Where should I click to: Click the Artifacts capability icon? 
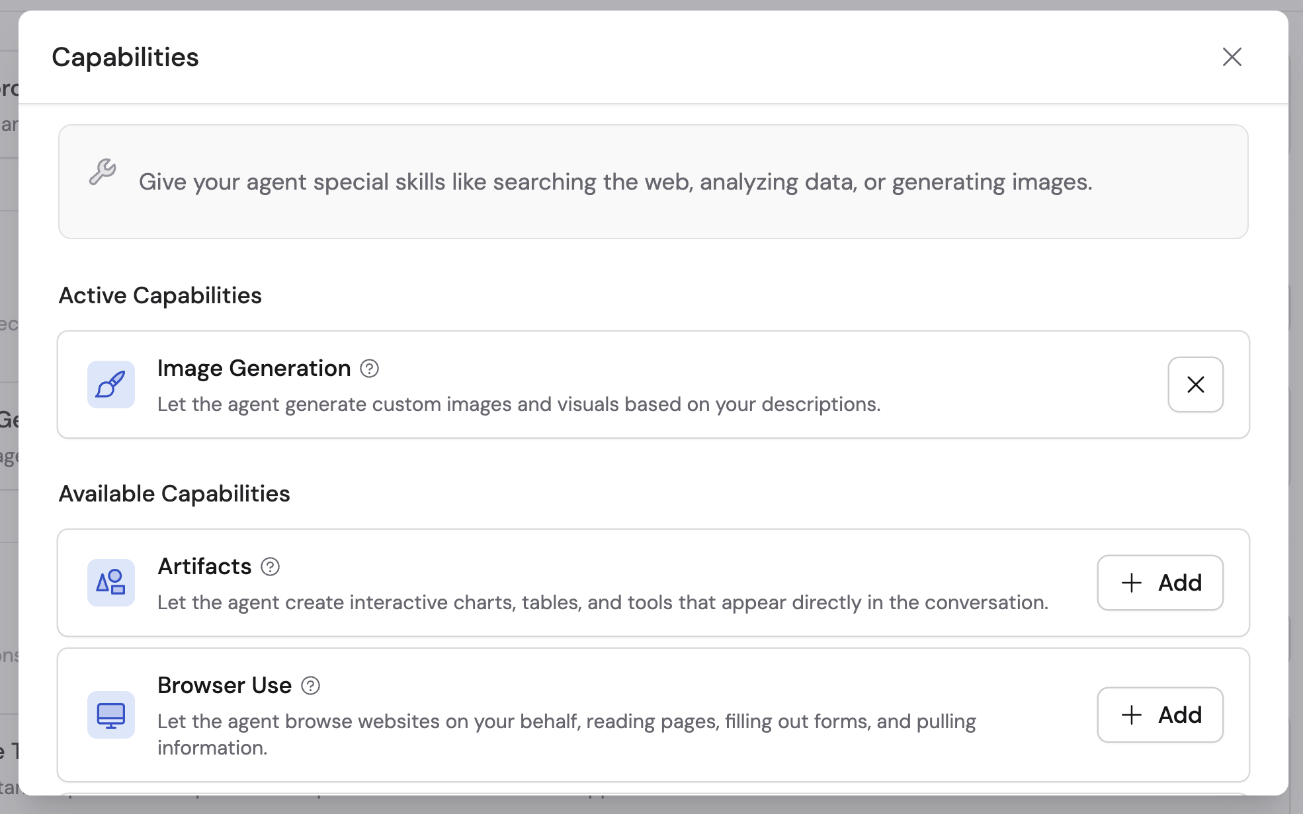[x=111, y=583]
